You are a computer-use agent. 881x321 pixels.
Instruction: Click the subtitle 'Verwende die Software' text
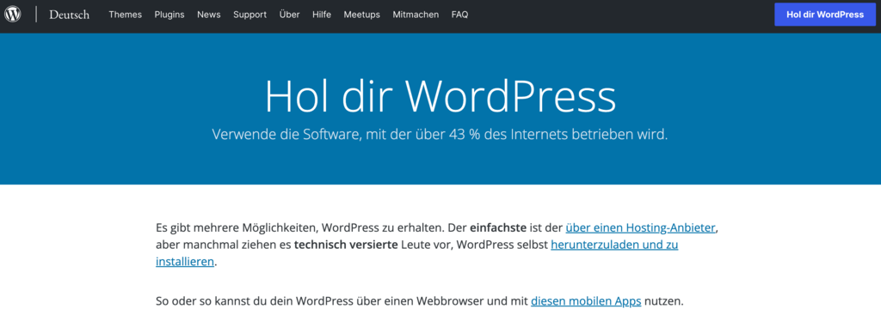(x=440, y=135)
